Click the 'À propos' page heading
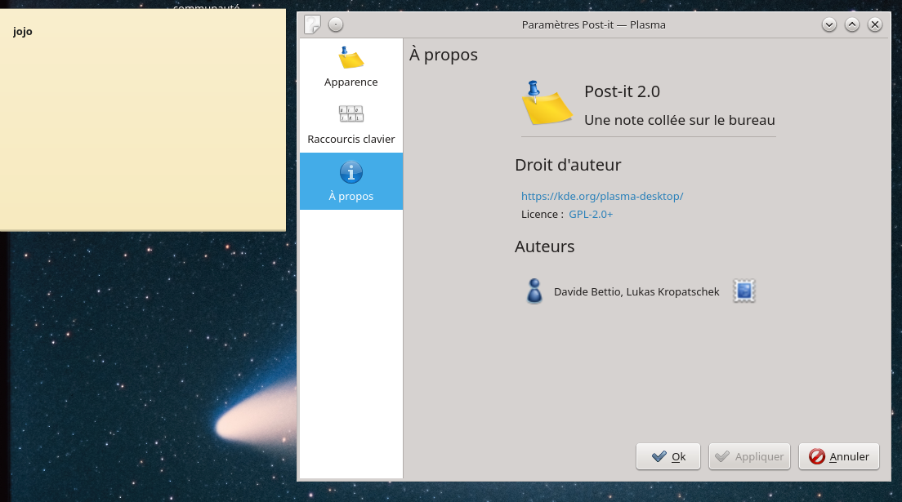The height and width of the screenshot is (502, 902). (444, 55)
